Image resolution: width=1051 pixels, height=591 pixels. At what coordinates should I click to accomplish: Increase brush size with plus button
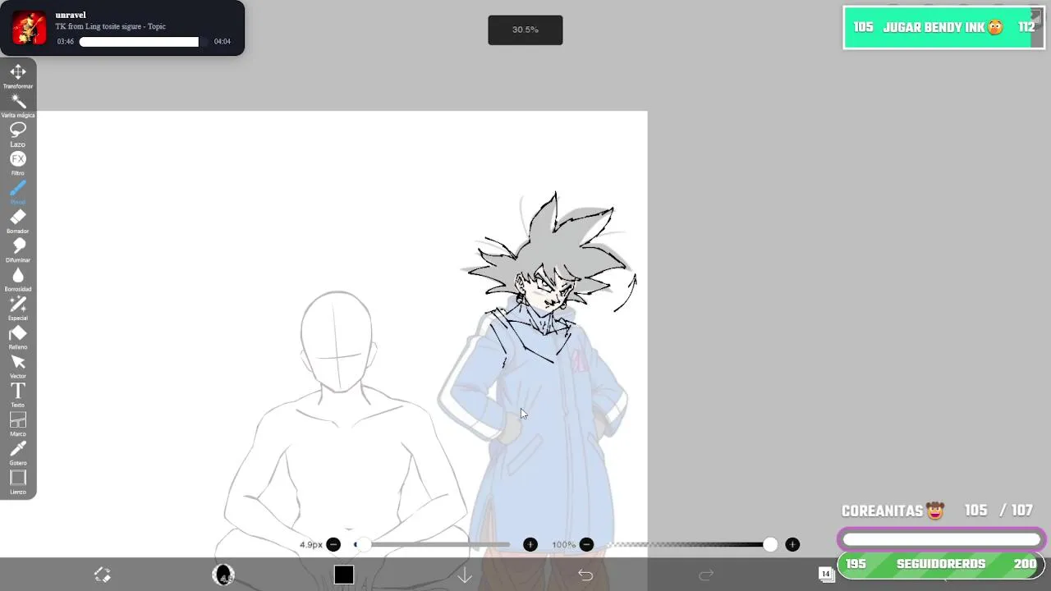pyautogui.click(x=530, y=544)
